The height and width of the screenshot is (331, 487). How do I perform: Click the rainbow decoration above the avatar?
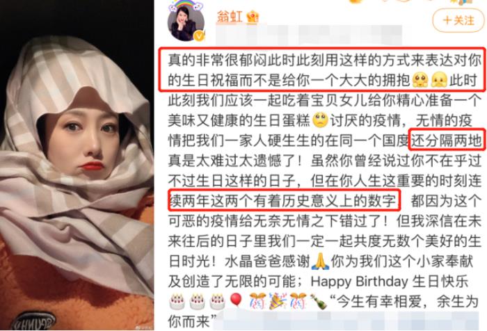coord(186,6)
